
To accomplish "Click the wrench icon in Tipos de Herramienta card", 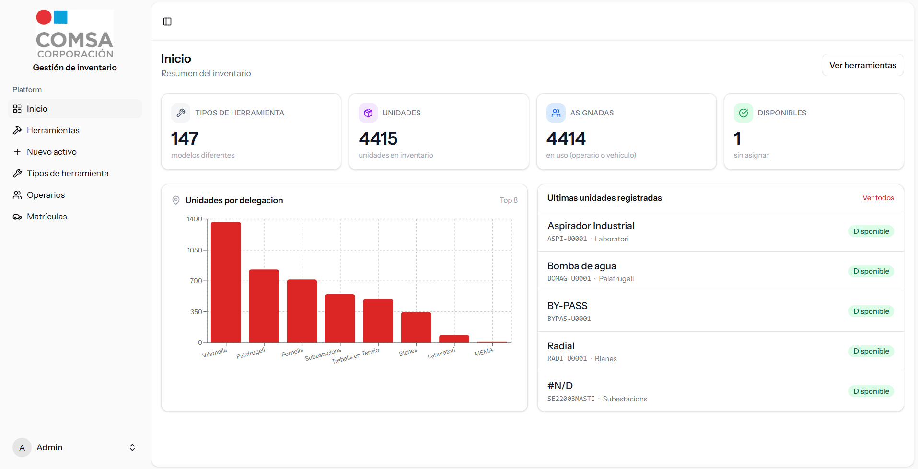I will tap(181, 113).
